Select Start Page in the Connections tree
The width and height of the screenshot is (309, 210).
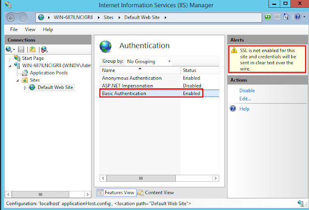click(33, 58)
